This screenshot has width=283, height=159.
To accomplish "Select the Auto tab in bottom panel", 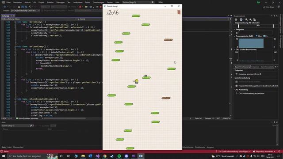I will pos(4,147).
